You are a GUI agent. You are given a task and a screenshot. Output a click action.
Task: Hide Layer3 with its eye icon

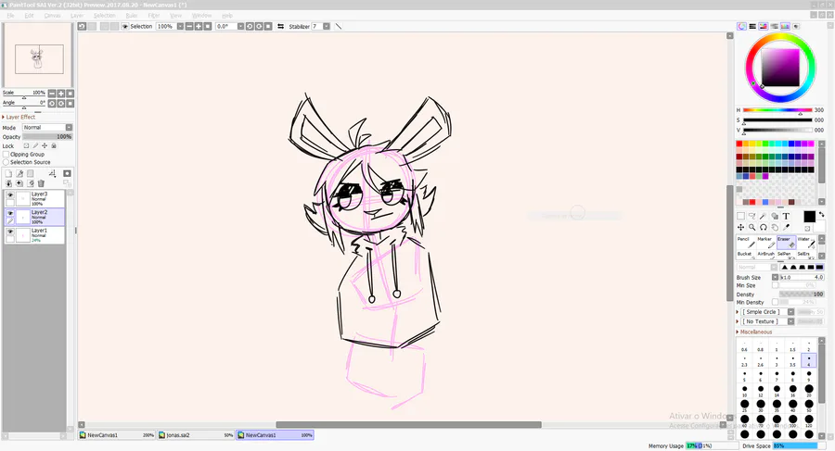[x=10, y=195]
